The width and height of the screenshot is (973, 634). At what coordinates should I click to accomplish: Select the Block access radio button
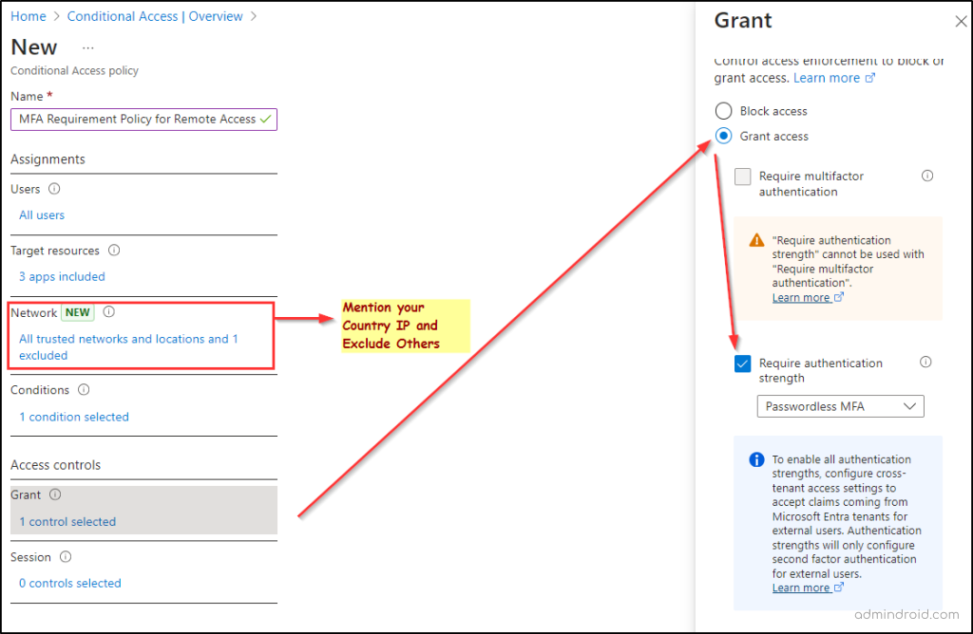(x=723, y=110)
